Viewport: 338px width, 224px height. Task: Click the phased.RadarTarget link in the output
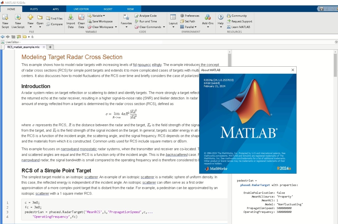click(255, 185)
